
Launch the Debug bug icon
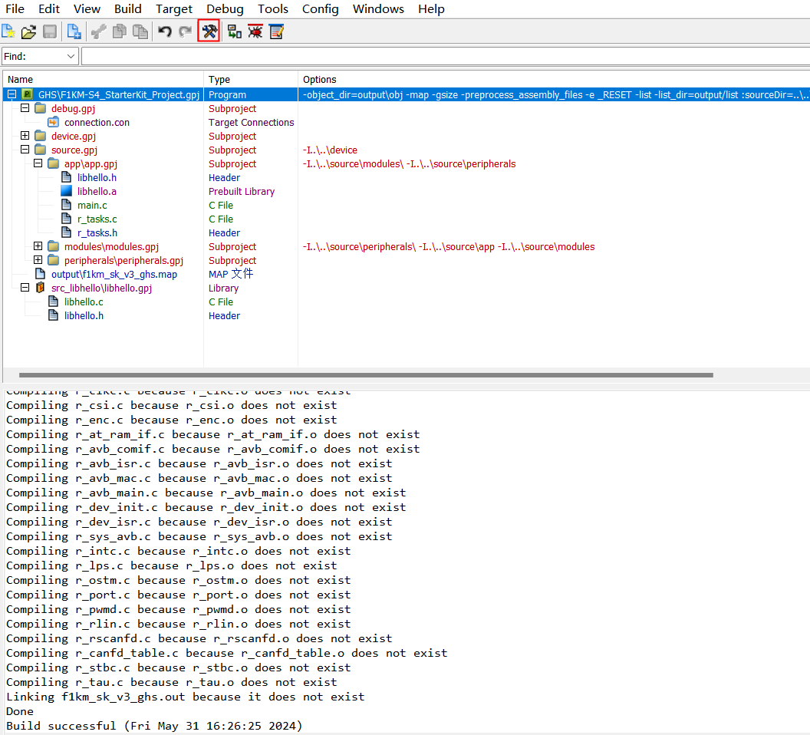255,31
